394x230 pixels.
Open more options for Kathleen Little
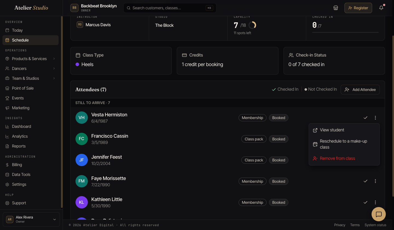tap(375, 202)
